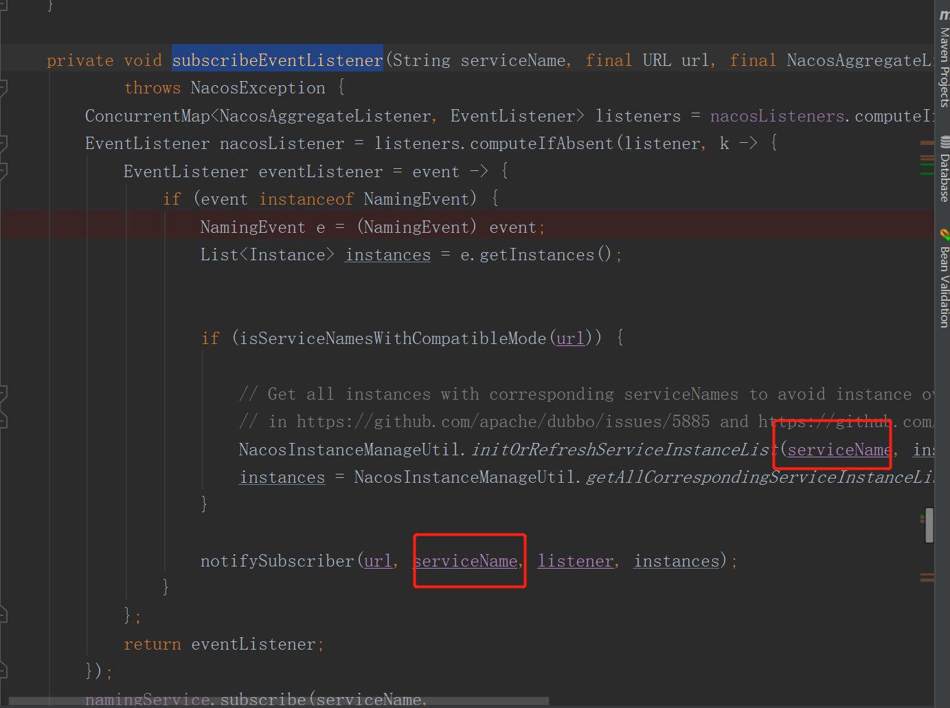Click fold end marker on '};' line
The width and height of the screenshot is (950, 708).
click(x=3, y=614)
